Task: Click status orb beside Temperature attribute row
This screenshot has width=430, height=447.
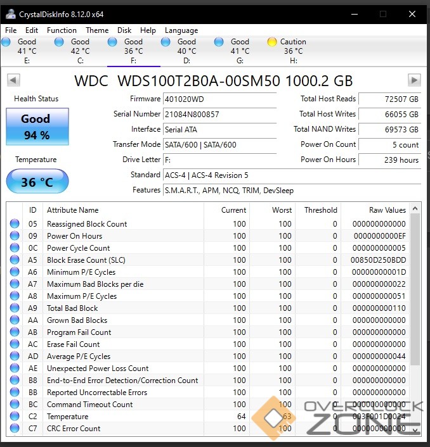Action: click(15, 417)
